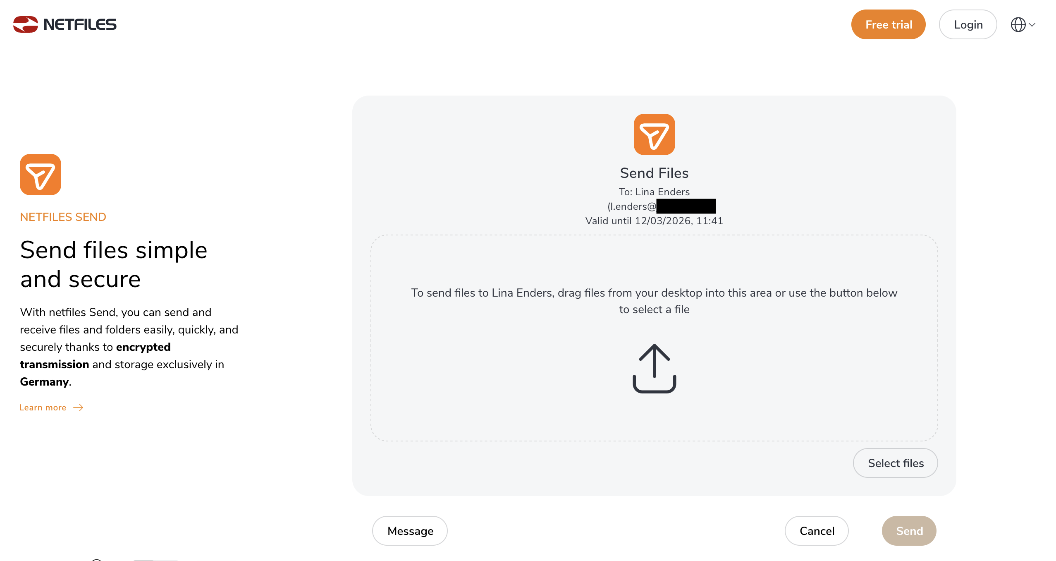Viewport: 1056px width, 561px height.
Task: Click the Send Files card title
Action: [x=654, y=173]
